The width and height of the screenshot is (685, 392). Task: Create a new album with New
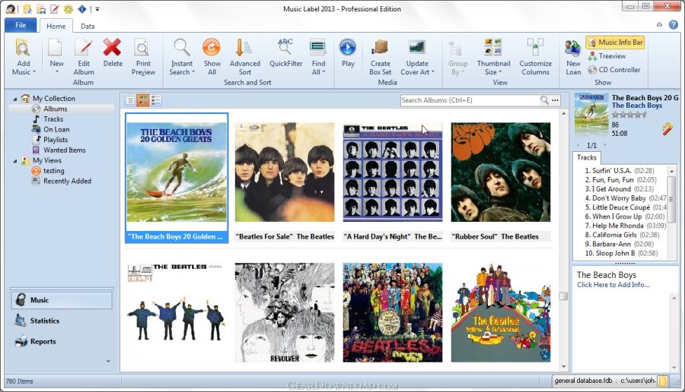pyautogui.click(x=56, y=55)
